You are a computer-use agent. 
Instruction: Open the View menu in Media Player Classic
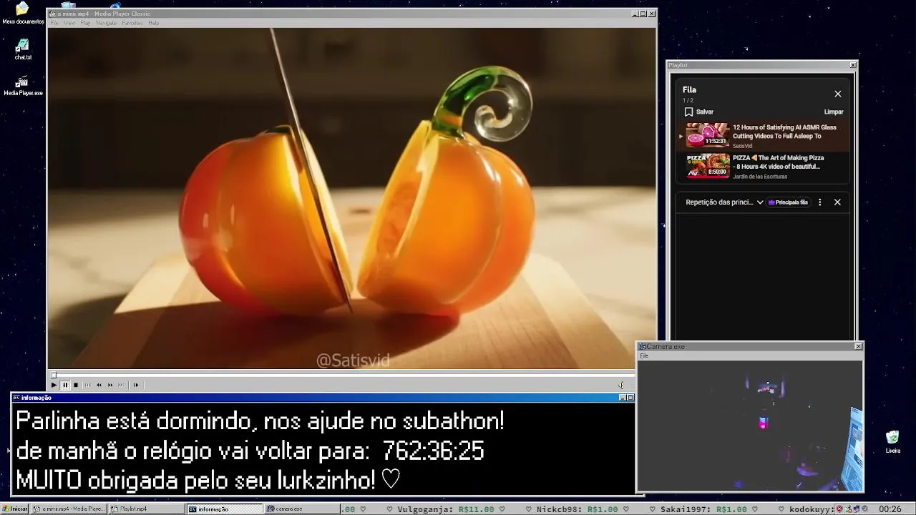point(69,23)
